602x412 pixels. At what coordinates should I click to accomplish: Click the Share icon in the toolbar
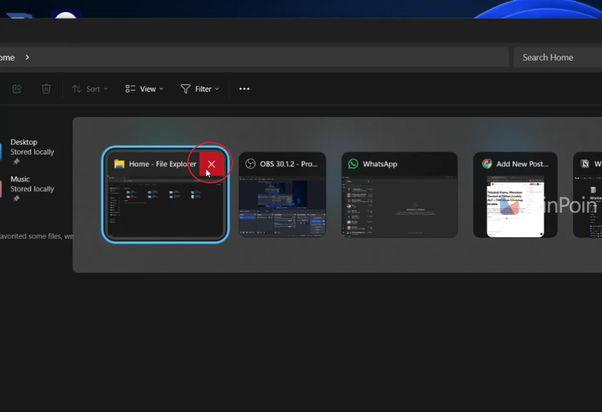(16, 88)
